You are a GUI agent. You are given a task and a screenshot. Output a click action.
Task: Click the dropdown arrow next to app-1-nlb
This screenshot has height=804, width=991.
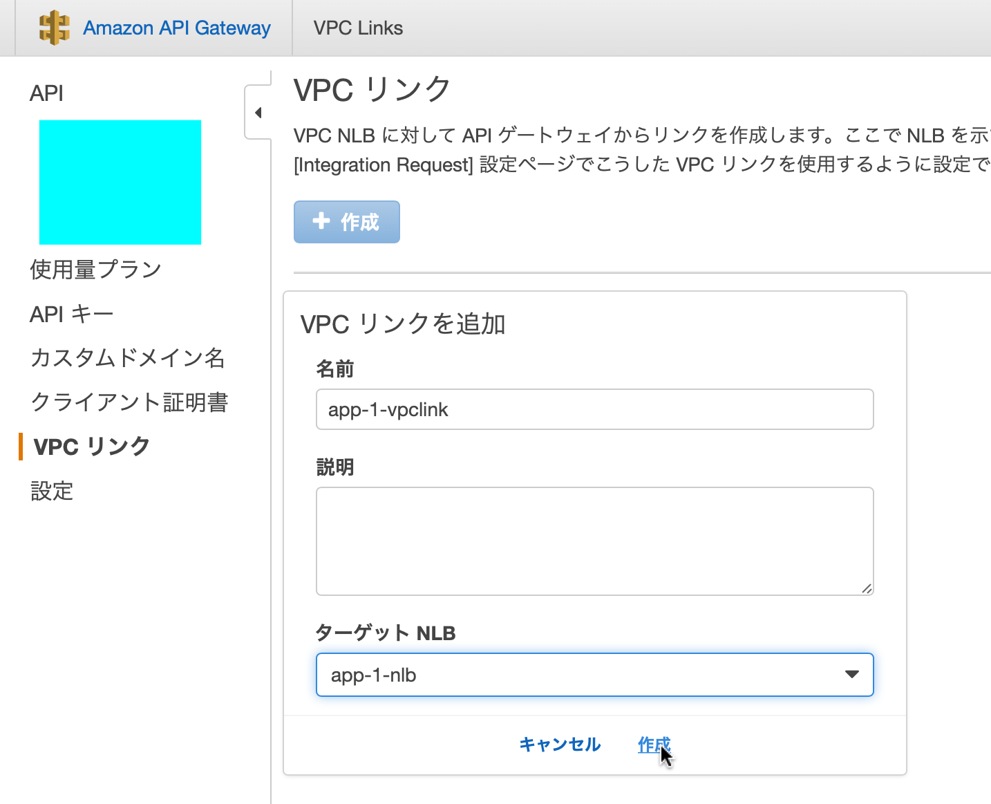pyautogui.click(x=852, y=675)
